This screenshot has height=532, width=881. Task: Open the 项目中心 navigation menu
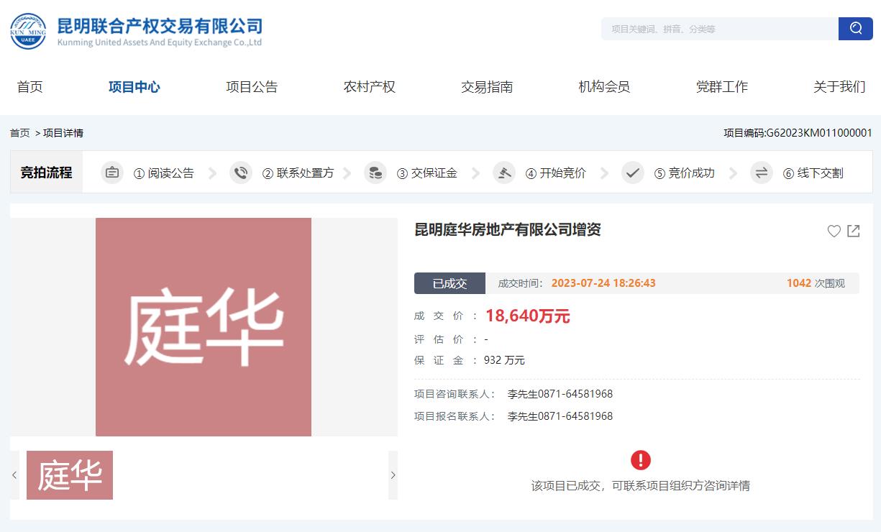pyautogui.click(x=134, y=87)
